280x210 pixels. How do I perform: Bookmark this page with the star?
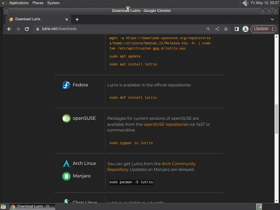226,29
